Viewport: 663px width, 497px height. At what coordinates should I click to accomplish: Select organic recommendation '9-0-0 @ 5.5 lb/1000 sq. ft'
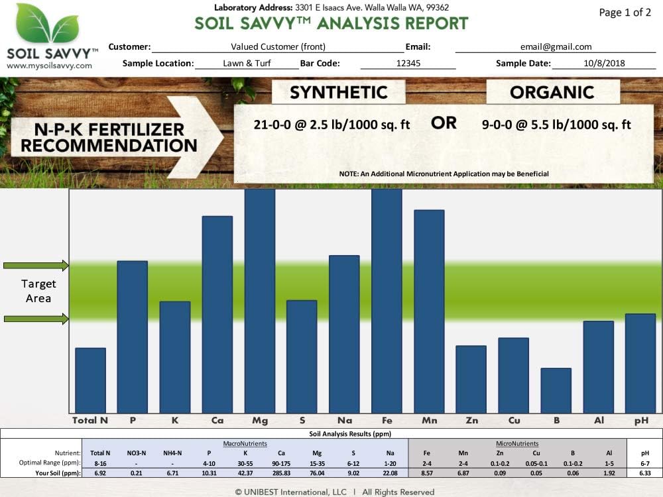click(556, 125)
